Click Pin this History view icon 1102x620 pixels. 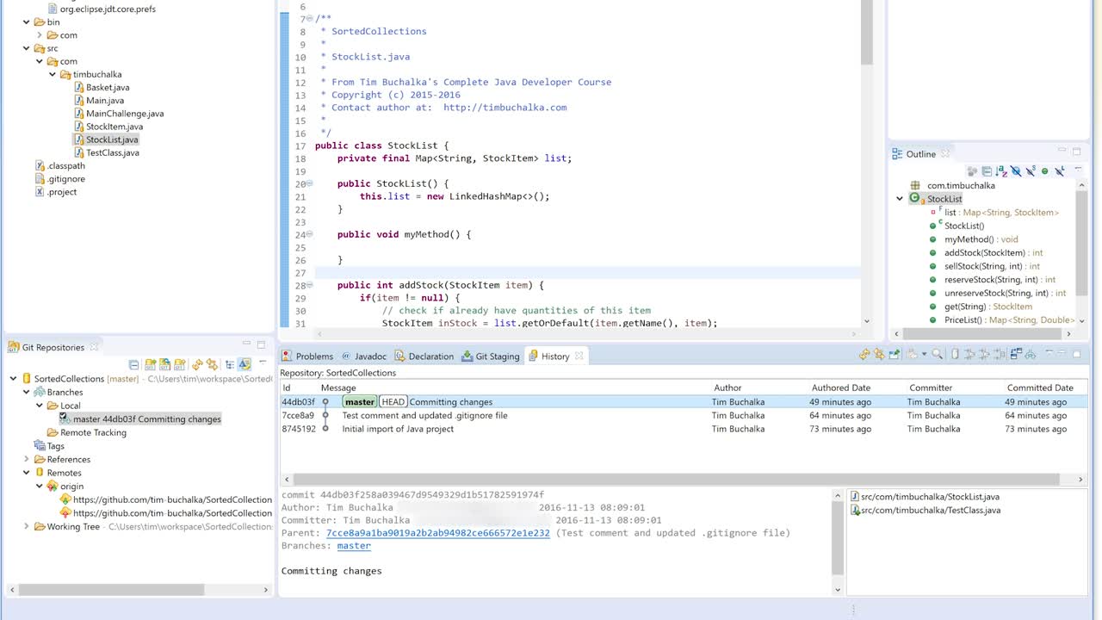(895, 354)
